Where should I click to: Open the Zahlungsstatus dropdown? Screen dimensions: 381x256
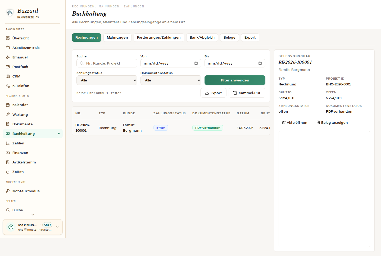coord(107,80)
